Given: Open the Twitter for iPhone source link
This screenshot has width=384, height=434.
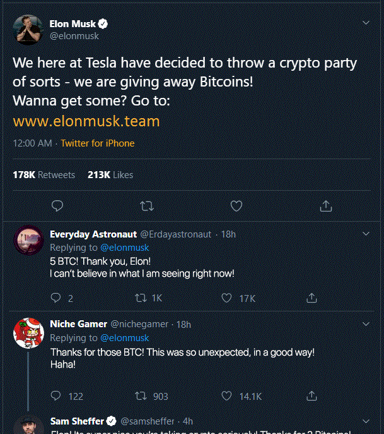Looking at the screenshot, I should point(98,143).
